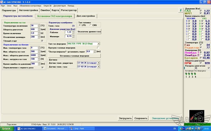The image size is (211, 131).
Task: Click active gas injector icon 3
Action: (x=192, y=74)
